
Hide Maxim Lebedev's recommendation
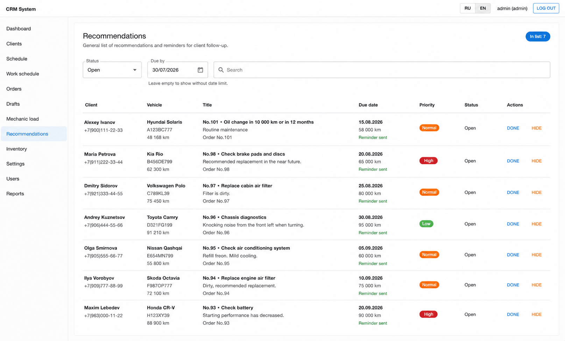[536, 314]
